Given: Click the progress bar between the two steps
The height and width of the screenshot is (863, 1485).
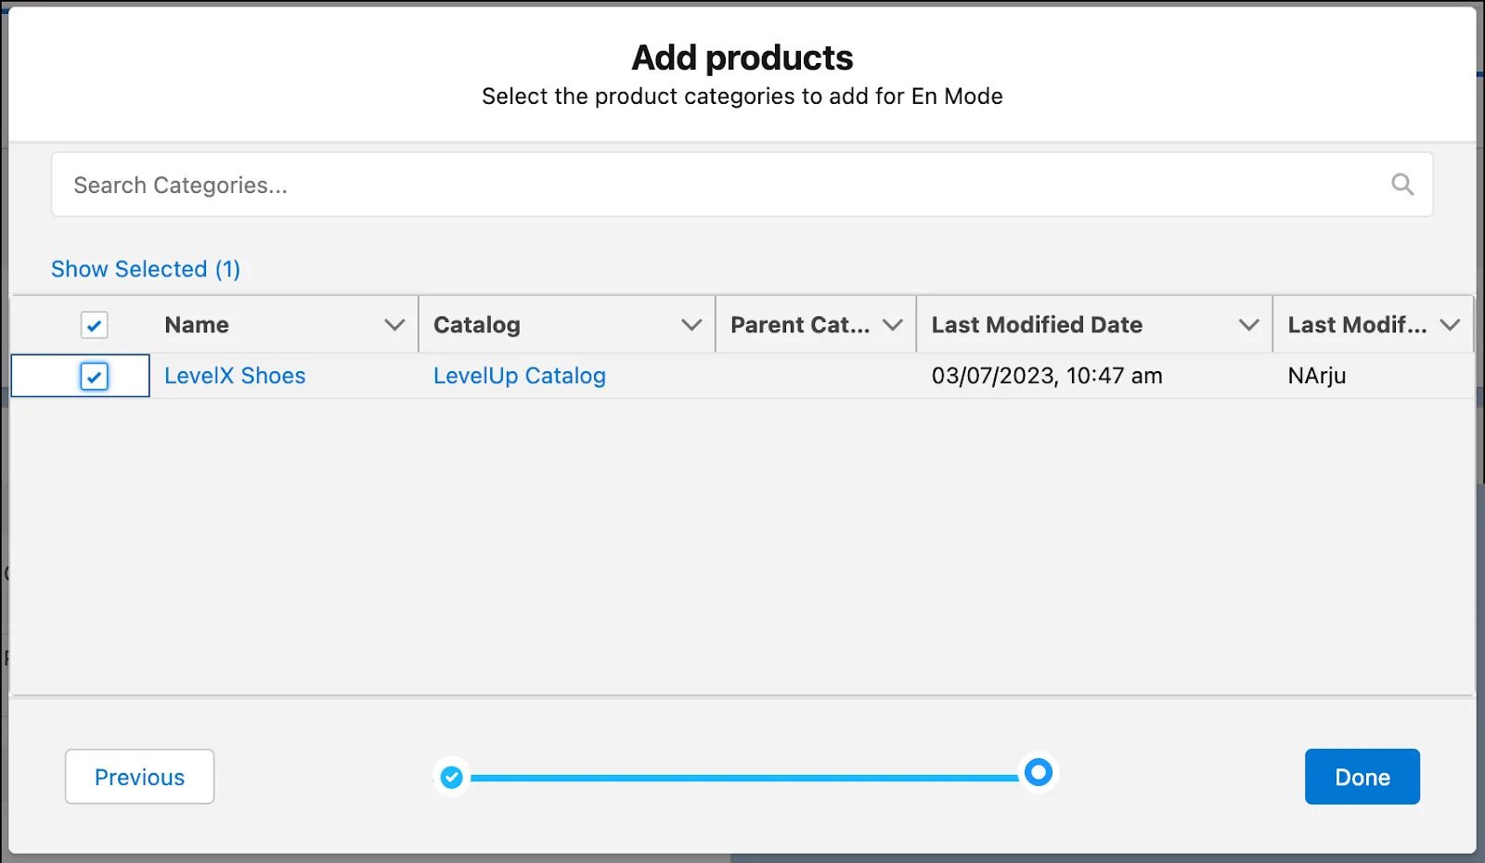Looking at the screenshot, I should pos(742,772).
